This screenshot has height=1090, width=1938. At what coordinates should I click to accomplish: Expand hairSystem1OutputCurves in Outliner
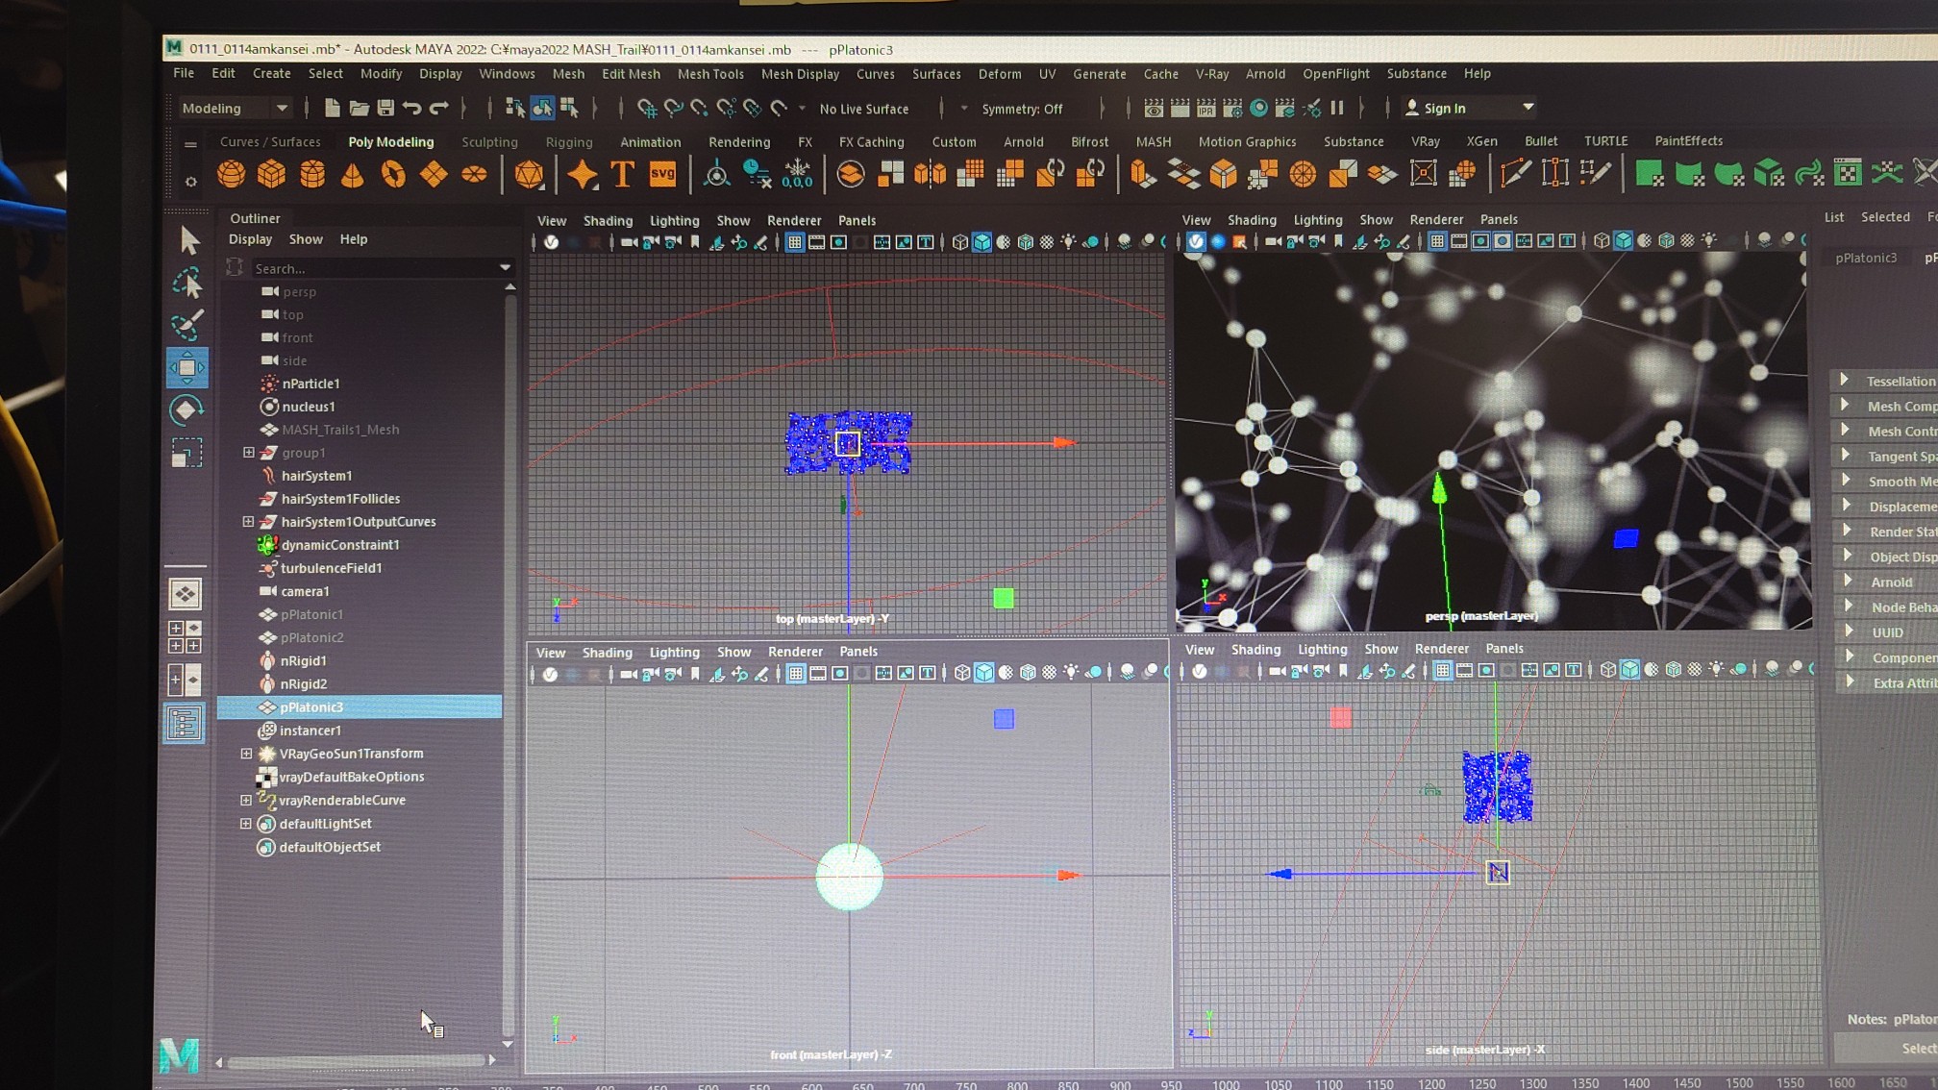pos(248,522)
